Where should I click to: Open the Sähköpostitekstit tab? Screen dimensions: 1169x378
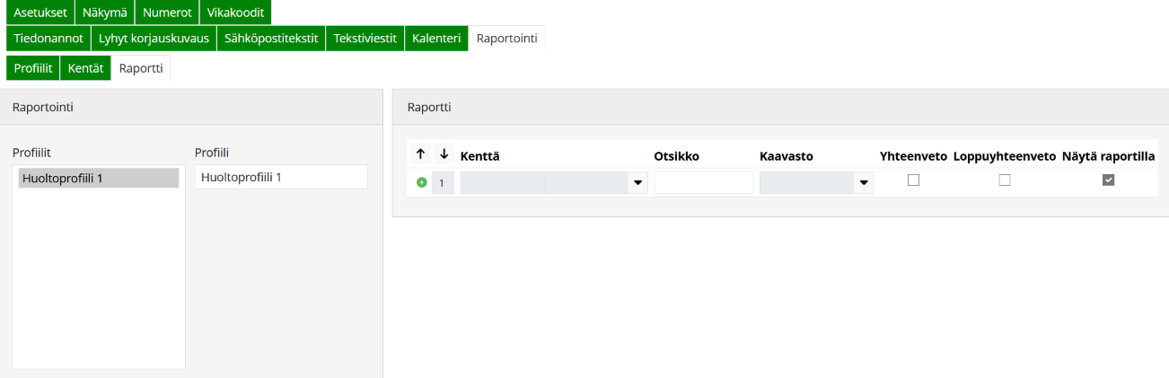[271, 39]
